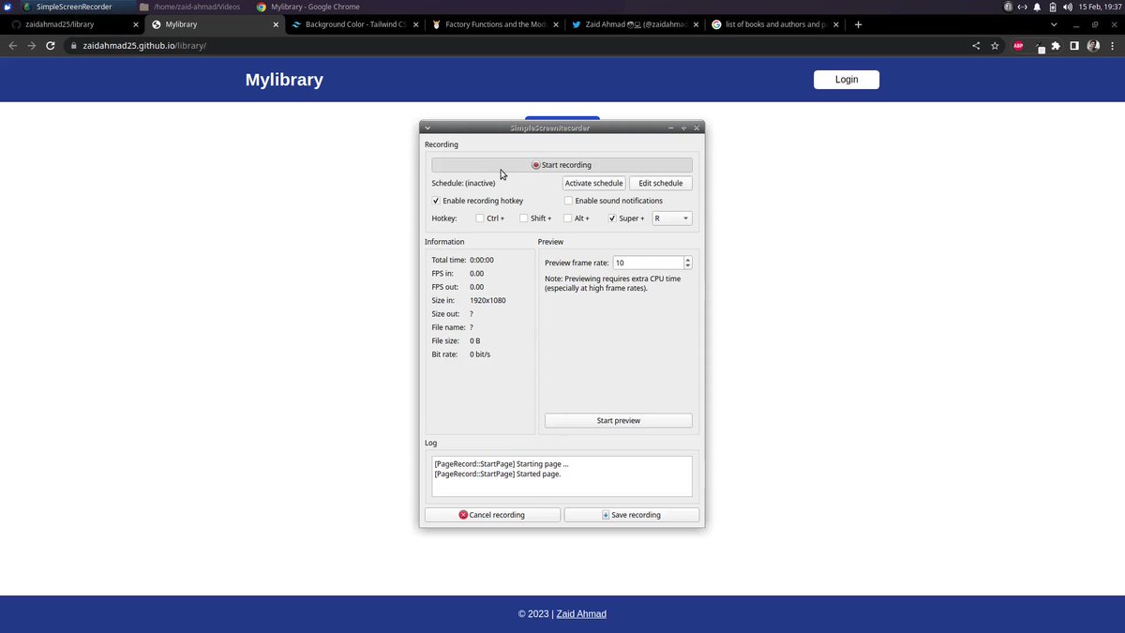Shade SimpleScreenRecorder window via titlebar plus button
This screenshot has width=1125, height=633.
tap(683, 128)
